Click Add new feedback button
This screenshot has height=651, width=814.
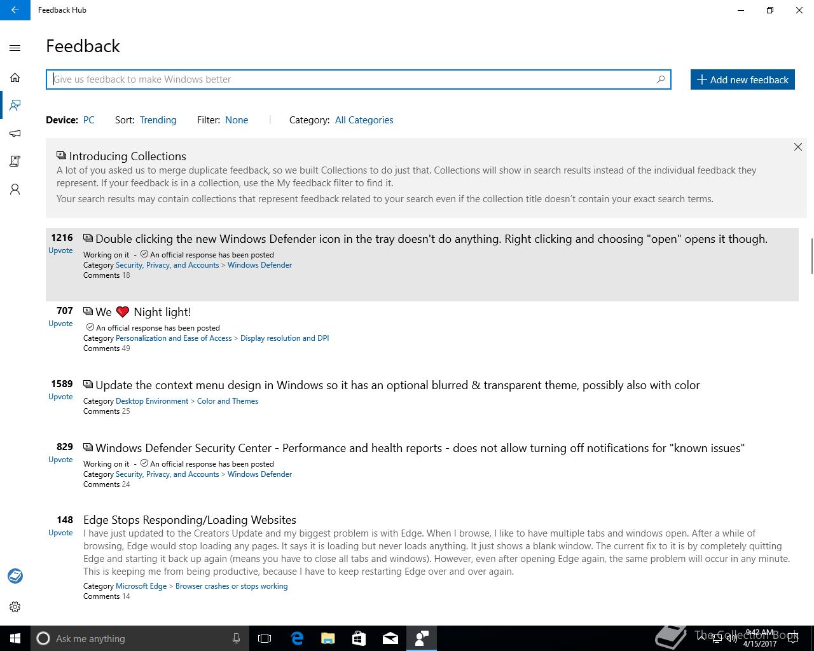(x=743, y=79)
